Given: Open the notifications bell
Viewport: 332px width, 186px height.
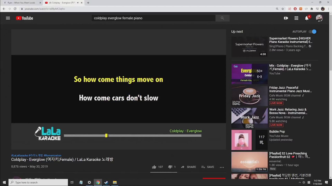Looking at the screenshot, I should click(307, 18).
